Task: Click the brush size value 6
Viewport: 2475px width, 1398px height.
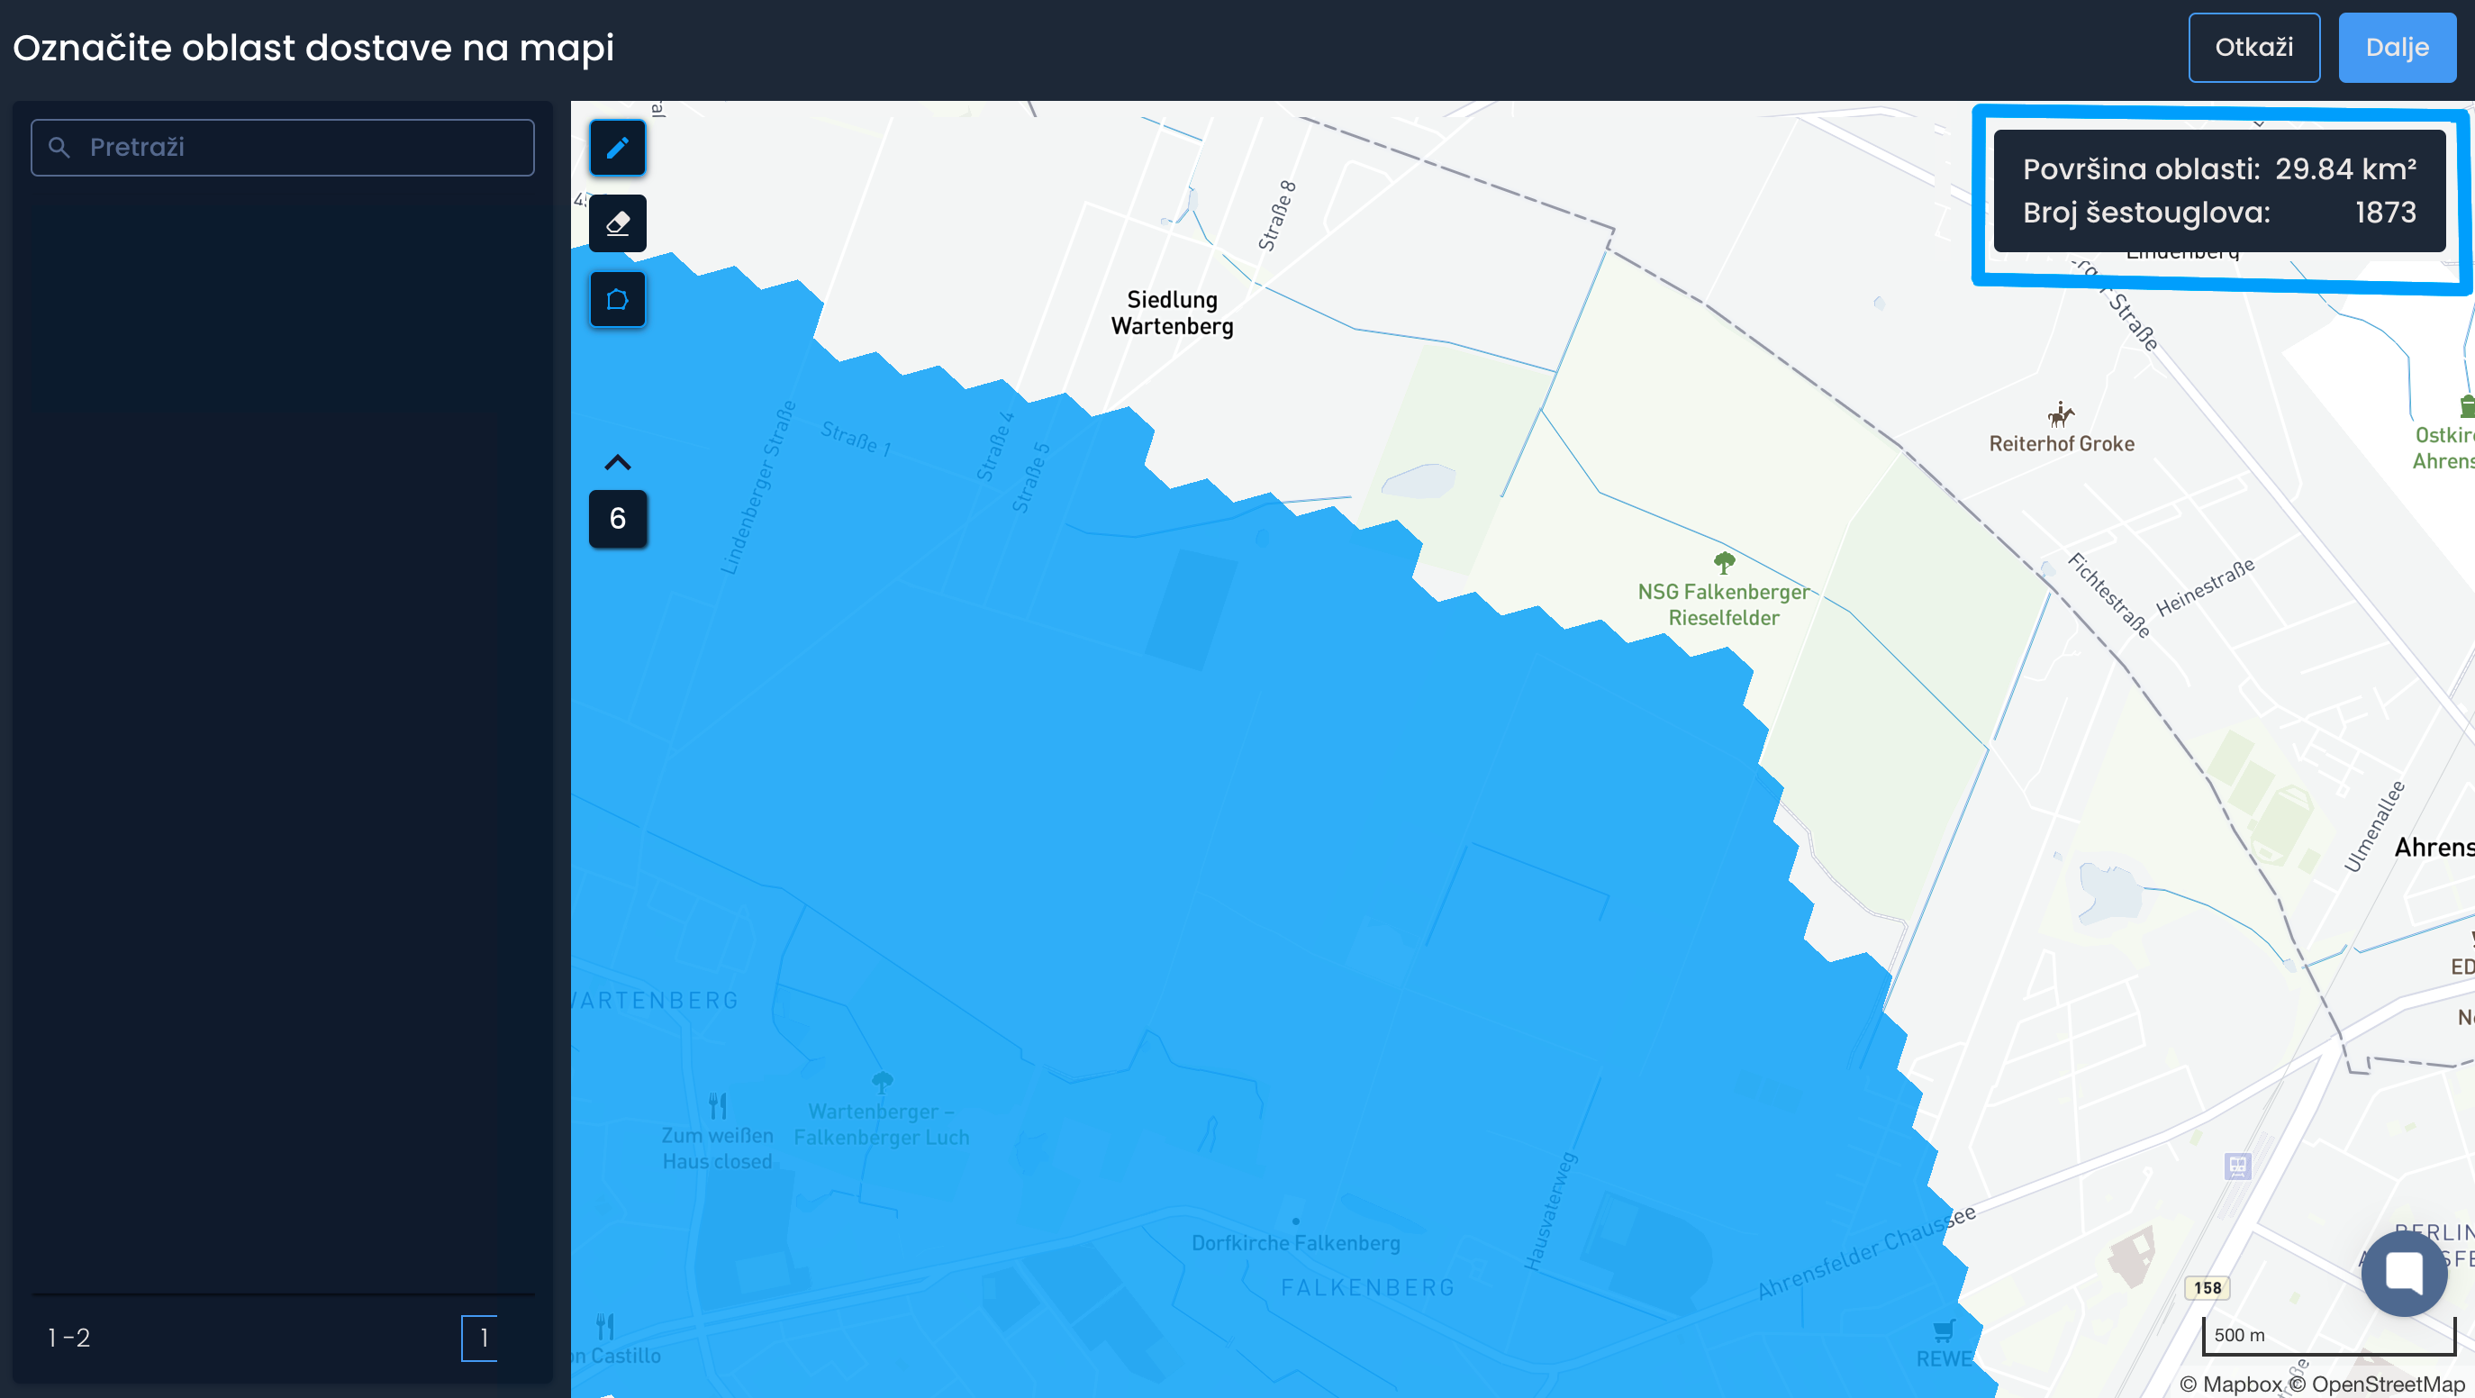Action: [617, 519]
